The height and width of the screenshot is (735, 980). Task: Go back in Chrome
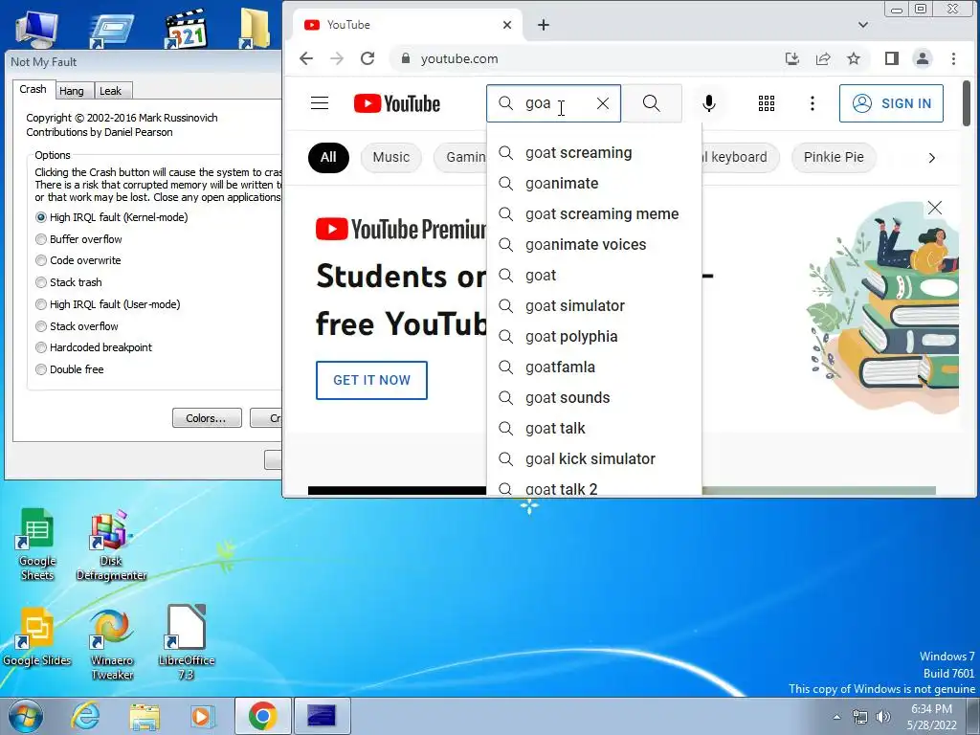[305, 58]
